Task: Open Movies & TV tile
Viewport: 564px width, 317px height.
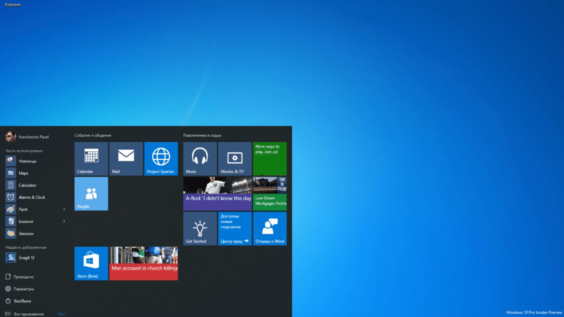Action: [235, 159]
